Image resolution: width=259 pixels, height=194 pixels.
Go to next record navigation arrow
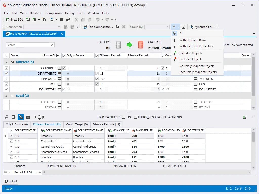[x=36, y=172]
